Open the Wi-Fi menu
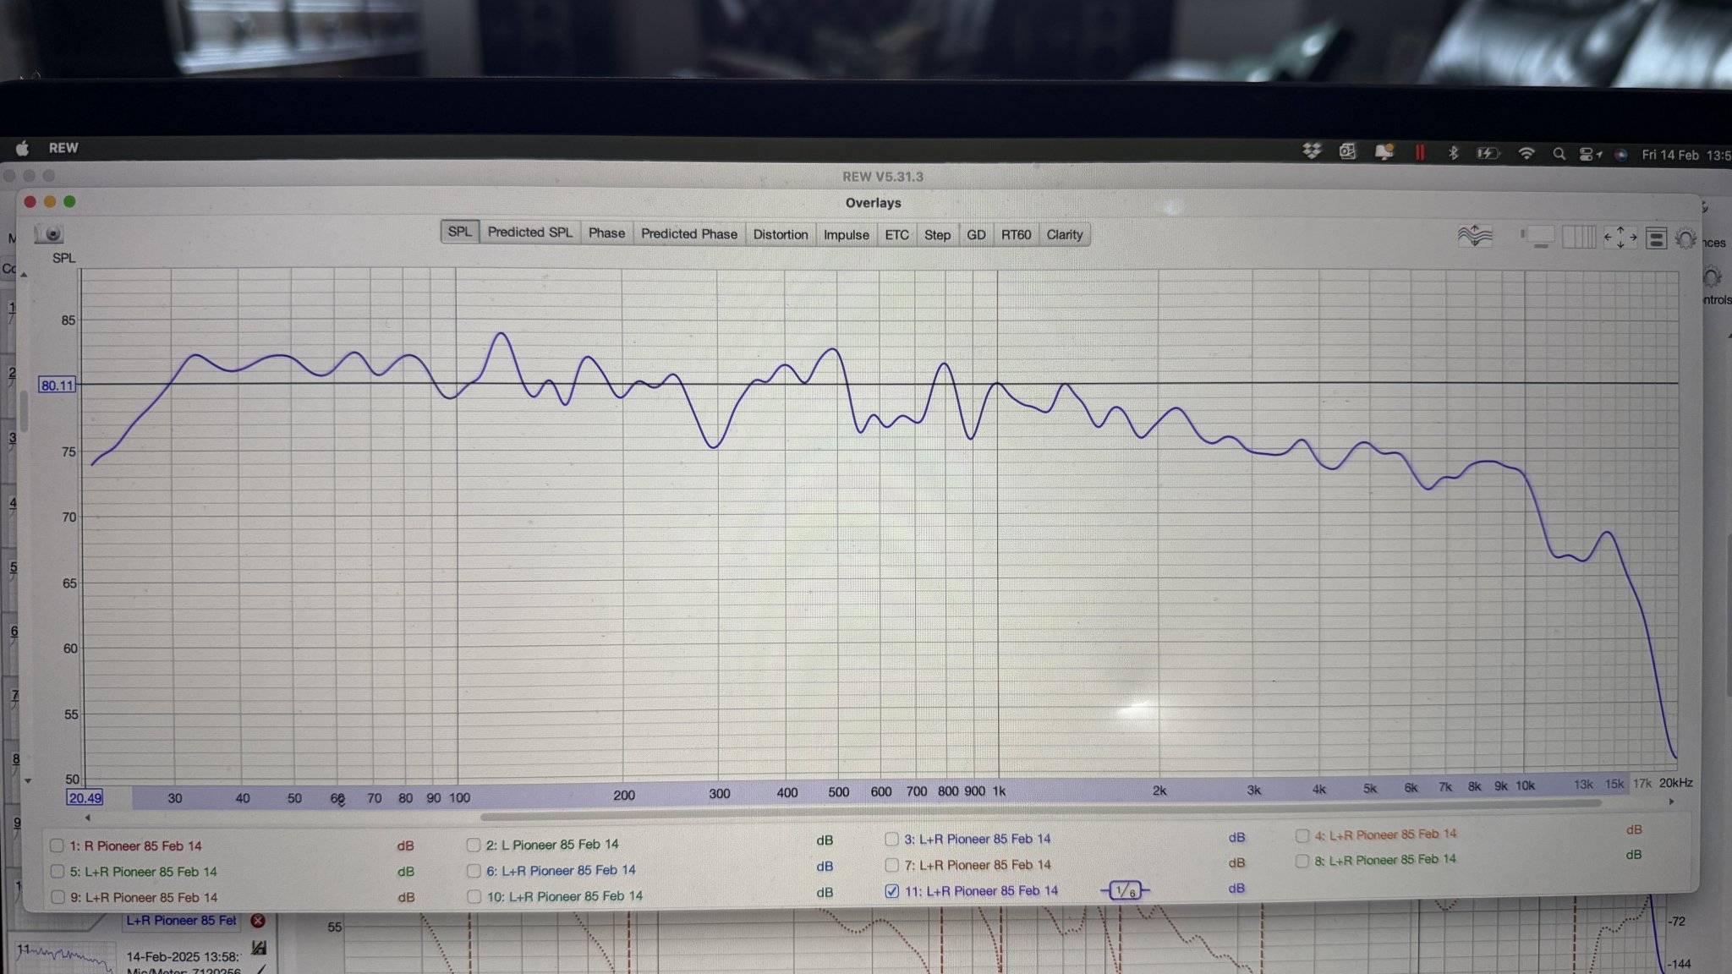Viewport: 1732px width, 974px height. [1526, 154]
